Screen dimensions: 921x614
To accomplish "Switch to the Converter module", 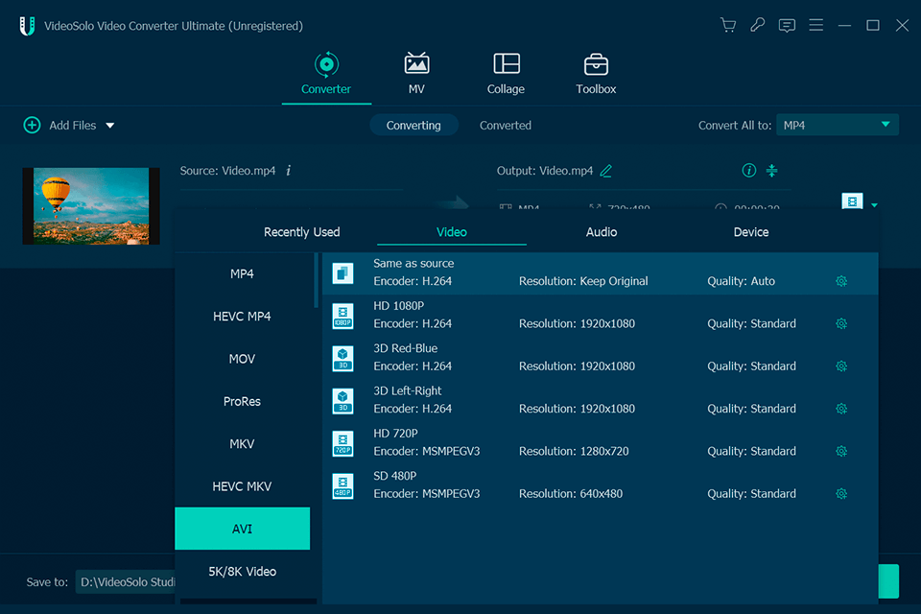I will point(326,74).
